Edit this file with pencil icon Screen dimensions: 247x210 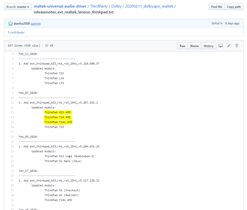pos(229,46)
